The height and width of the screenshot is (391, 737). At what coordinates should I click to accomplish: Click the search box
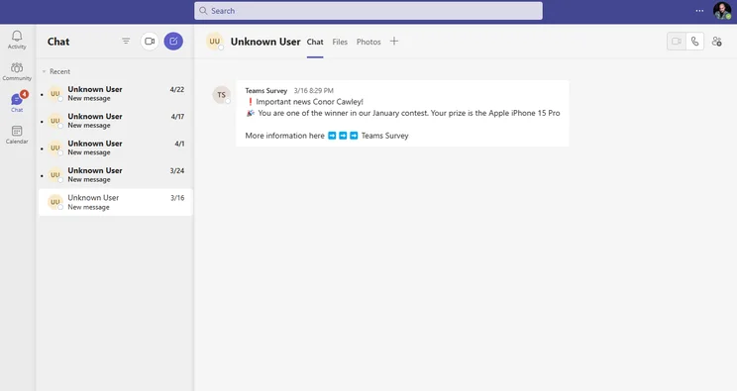pyautogui.click(x=368, y=11)
